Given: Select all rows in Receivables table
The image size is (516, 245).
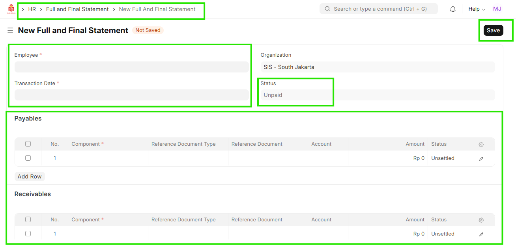Looking at the screenshot, I should pyautogui.click(x=28, y=219).
